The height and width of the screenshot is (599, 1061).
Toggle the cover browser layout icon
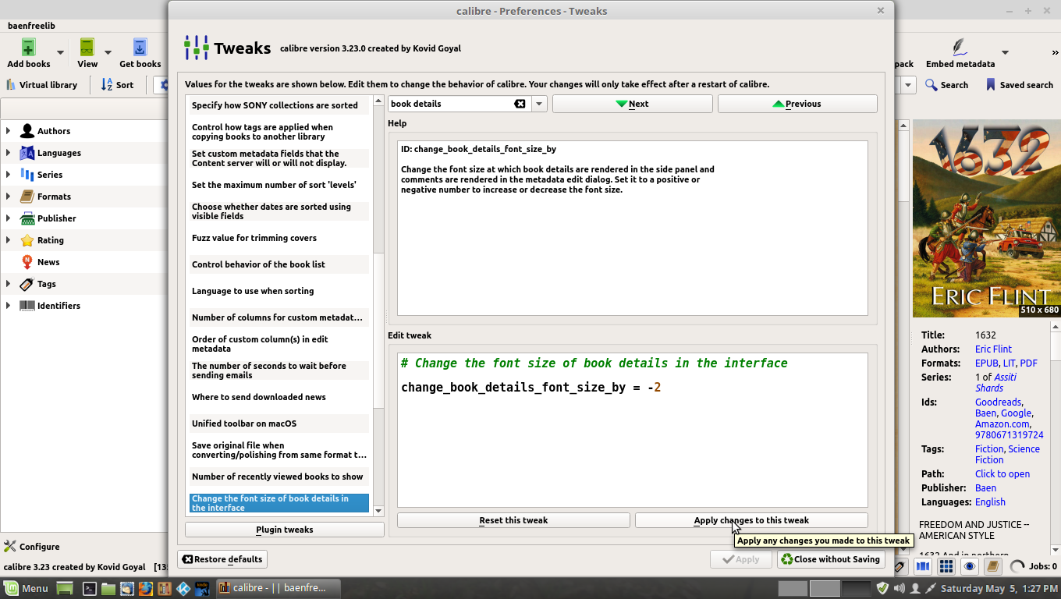point(923,567)
